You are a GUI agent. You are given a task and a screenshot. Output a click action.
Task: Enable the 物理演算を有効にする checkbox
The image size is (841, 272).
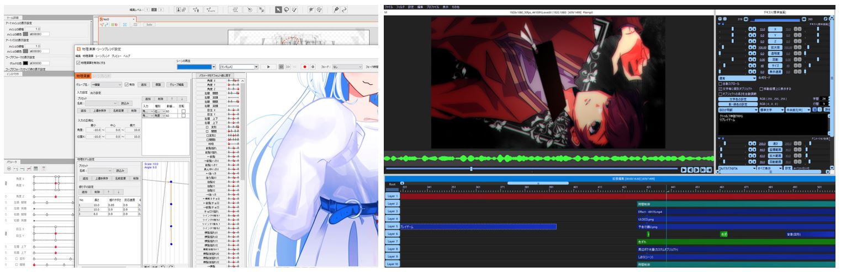78,63
